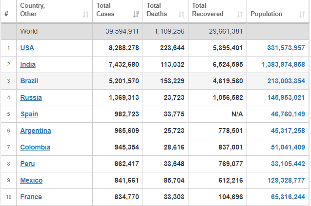
Task: Click the Population header text
Action: (x=267, y=14)
